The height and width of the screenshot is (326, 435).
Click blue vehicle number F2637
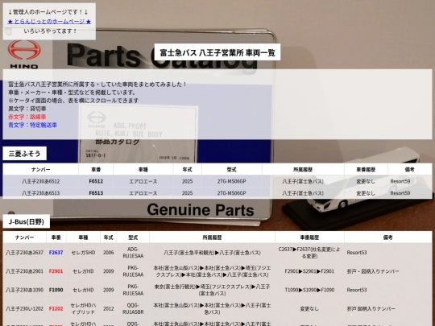coord(56,253)
